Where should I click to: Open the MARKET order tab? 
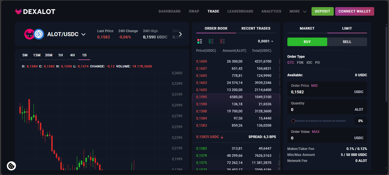(307, 28)
